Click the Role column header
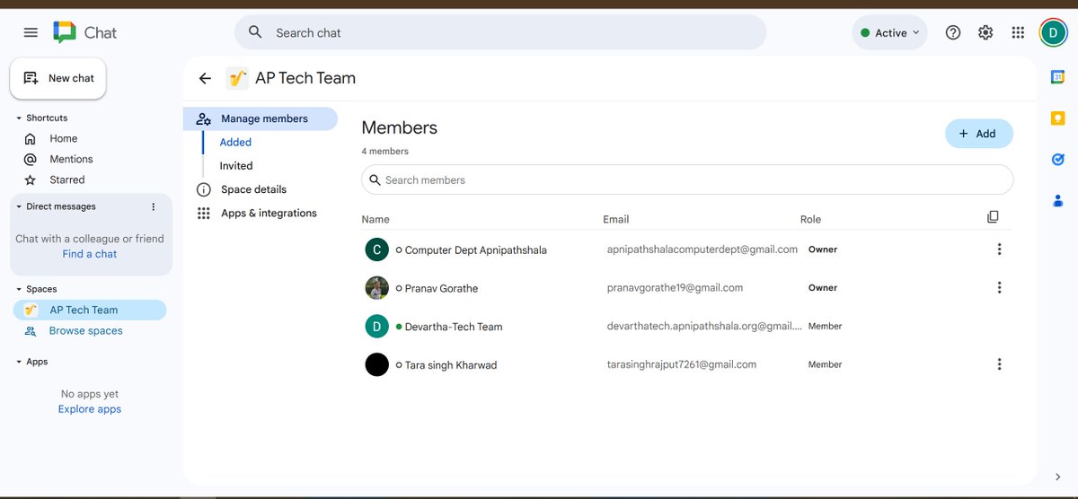The width and height of the screenshot is (1078, 499). pyautogui.click(x=810, y=219)
